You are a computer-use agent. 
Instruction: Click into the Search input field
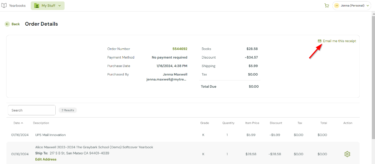tap(32, 110)
